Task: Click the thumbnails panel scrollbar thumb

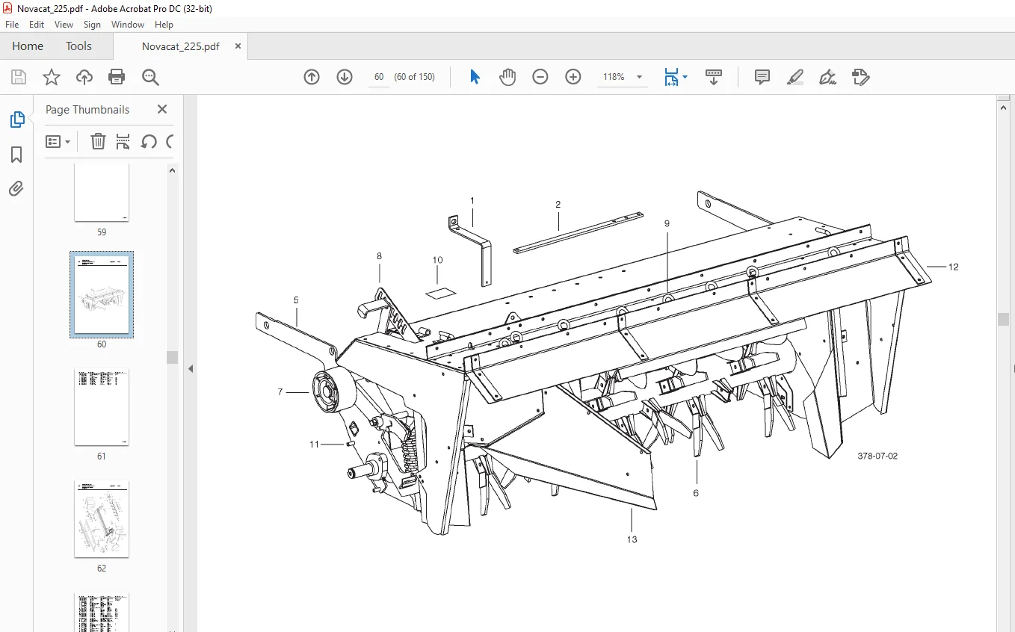Action: 172,357
